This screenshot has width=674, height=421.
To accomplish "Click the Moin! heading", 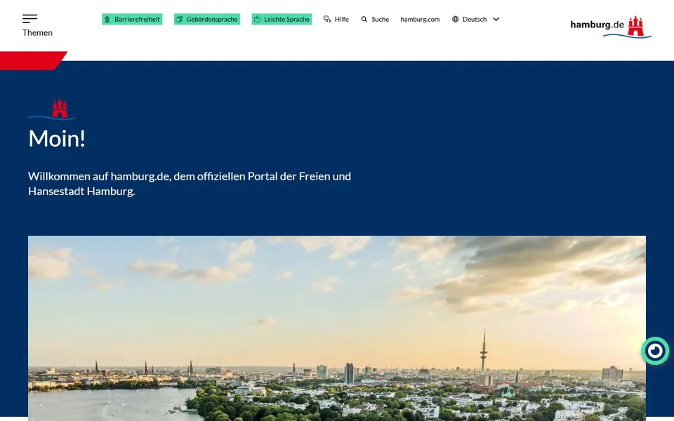I will tap(57, 139).
